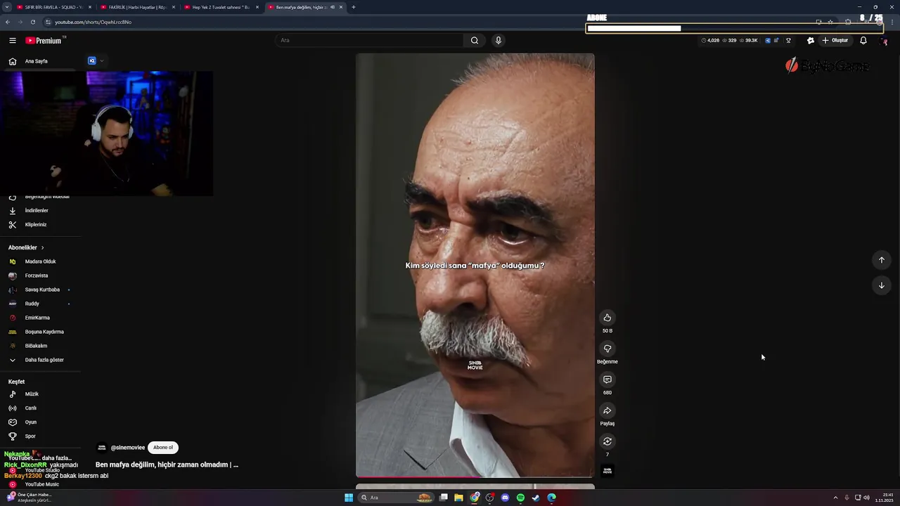900x506 pixels.
Task: Open the account avatar menu
Action: click(x=885, y=41)
